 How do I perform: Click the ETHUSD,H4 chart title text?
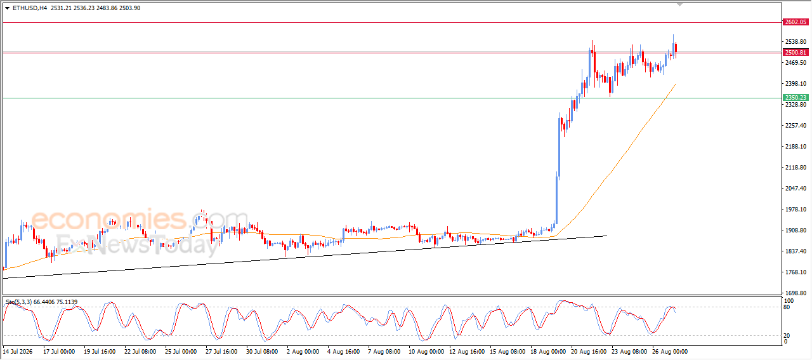click(30, 8)
